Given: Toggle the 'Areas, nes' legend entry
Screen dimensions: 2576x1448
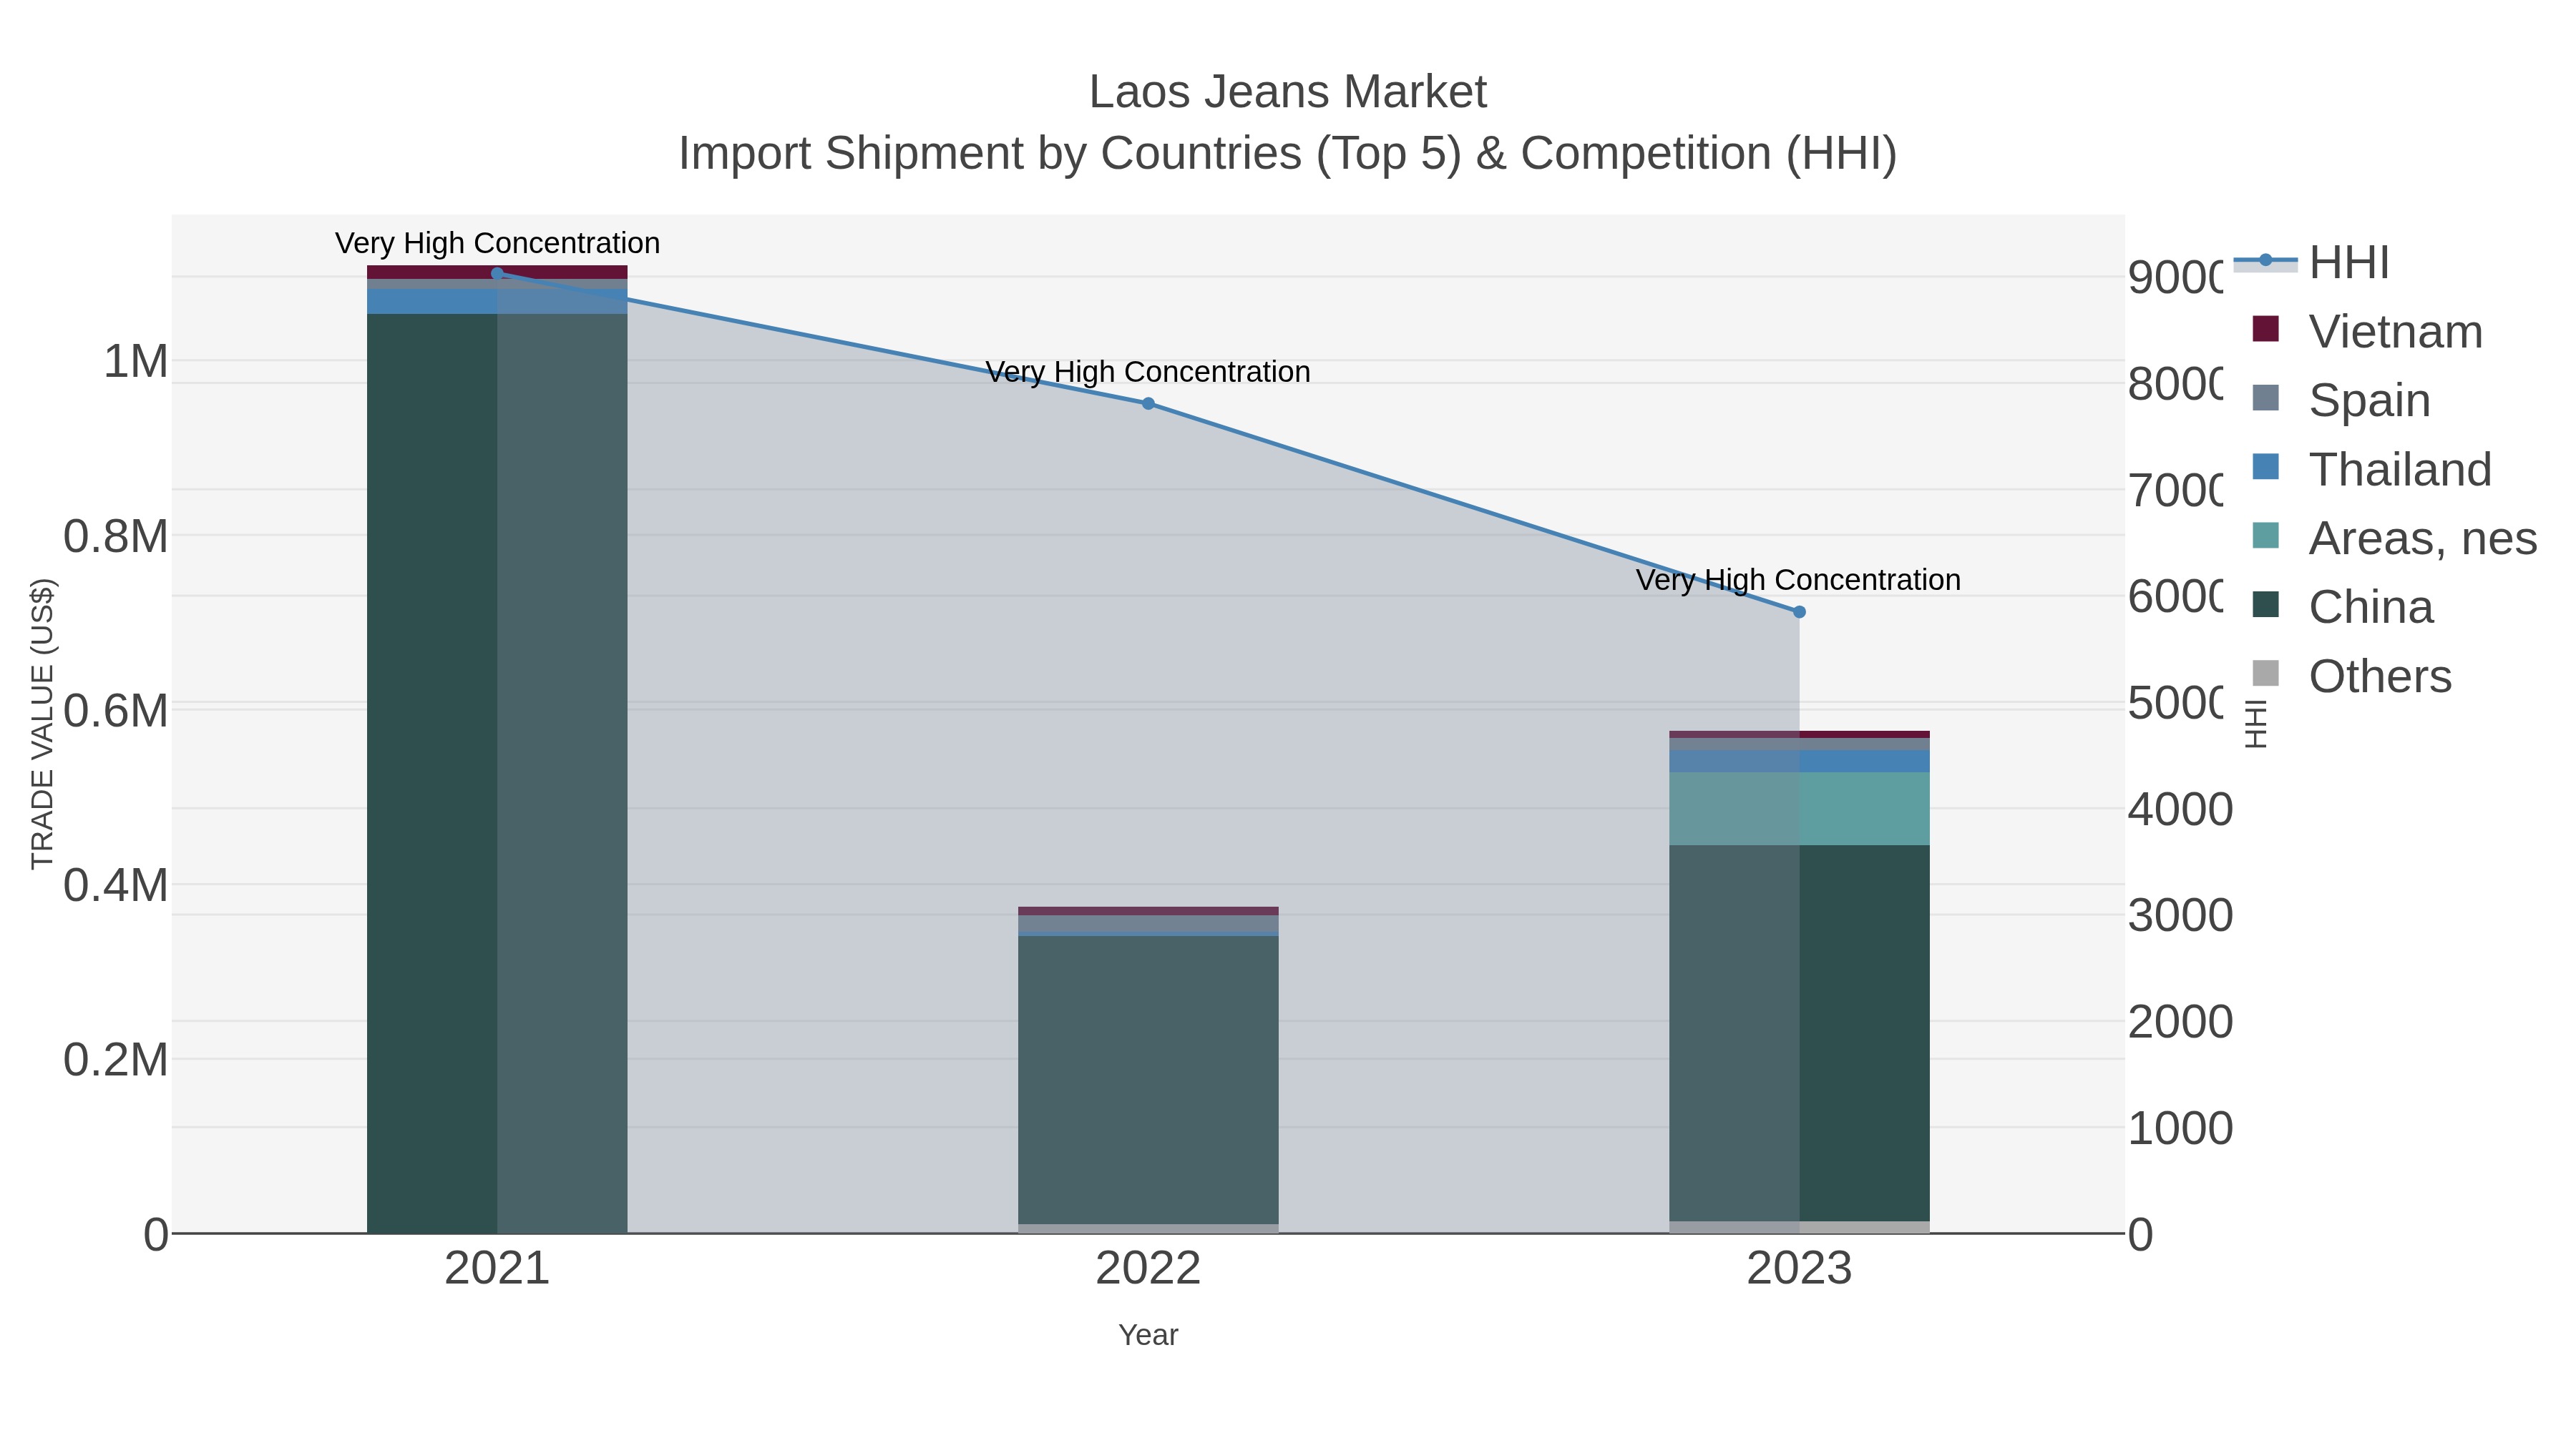Looking at the screenshot, I should 2395,538.
